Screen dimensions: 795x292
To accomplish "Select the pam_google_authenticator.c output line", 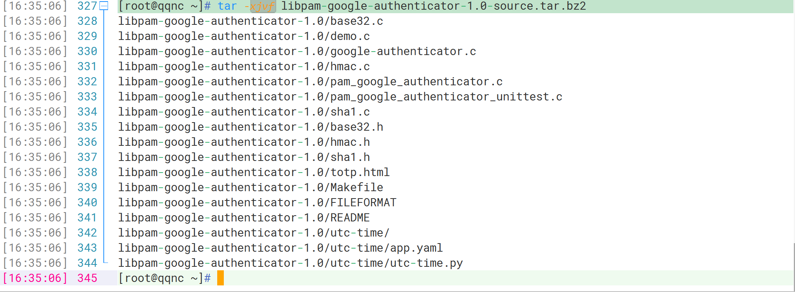I will (x=310, y=82).
